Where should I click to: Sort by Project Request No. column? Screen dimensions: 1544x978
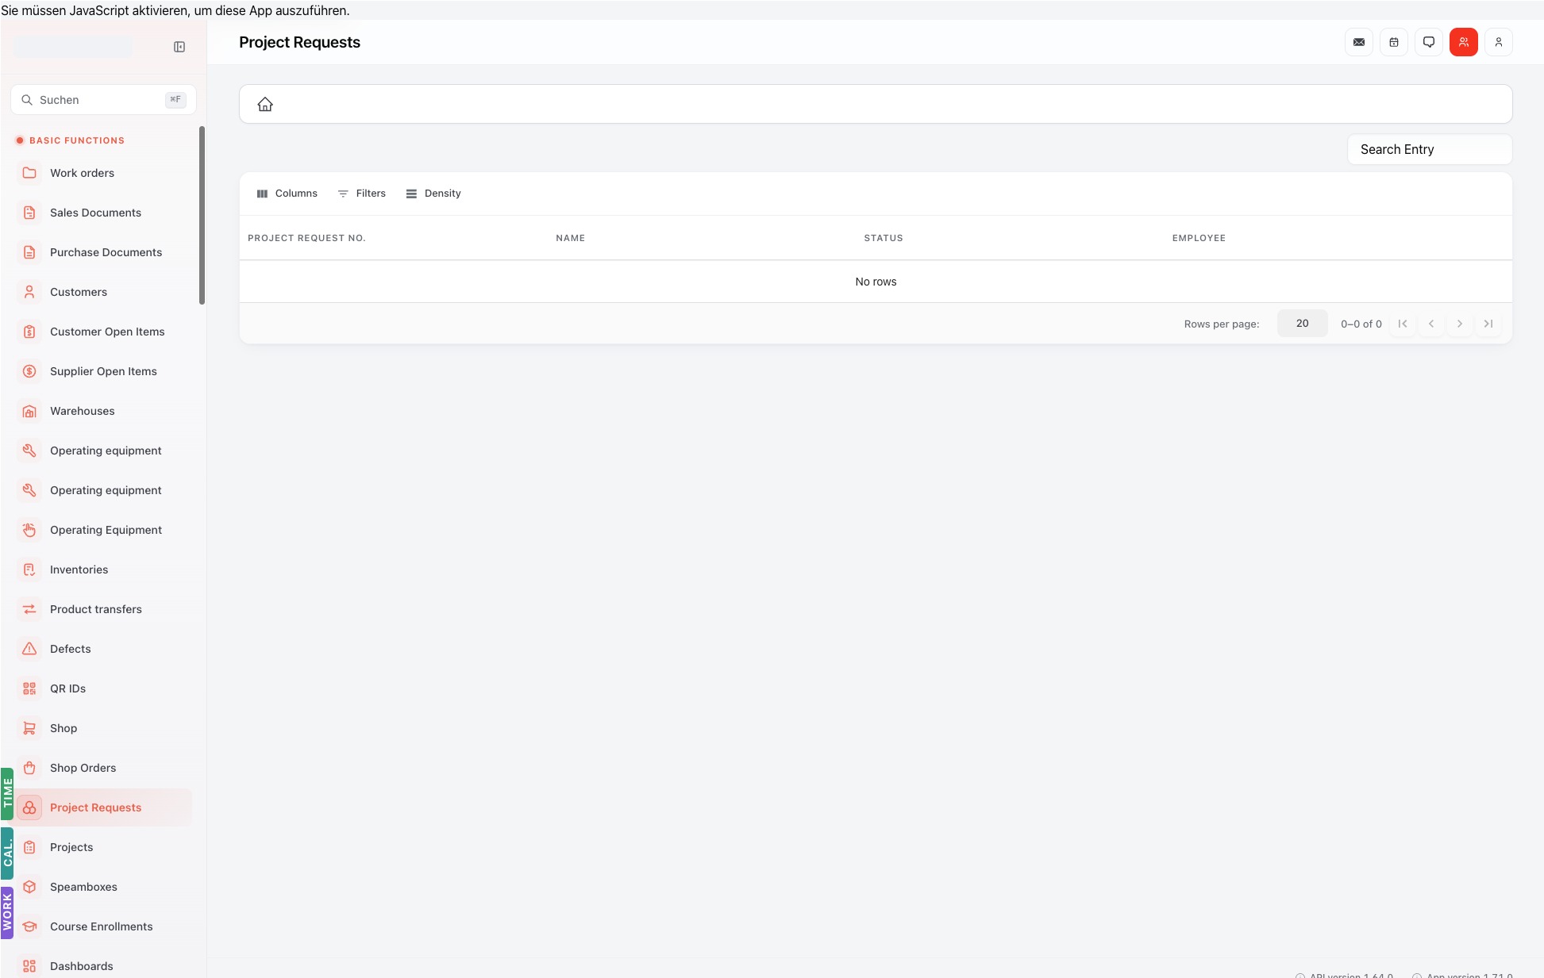point(306,238)
